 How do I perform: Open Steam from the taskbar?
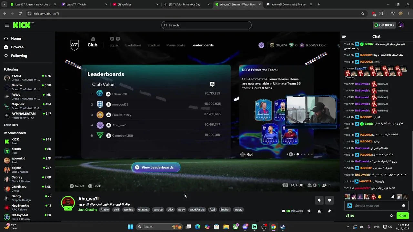pos(283,227)
